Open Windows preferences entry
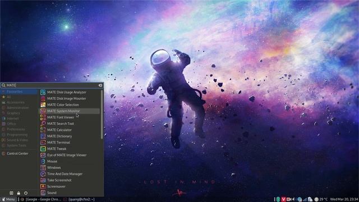The width and height of the screenshot is (359, 202). click(x=70, y=168)
